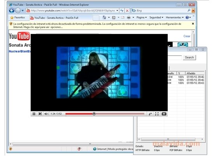This screenshot has width=214, height=156.
Task: Expand the print options dropdown arrow
Action: pos(133,18)
